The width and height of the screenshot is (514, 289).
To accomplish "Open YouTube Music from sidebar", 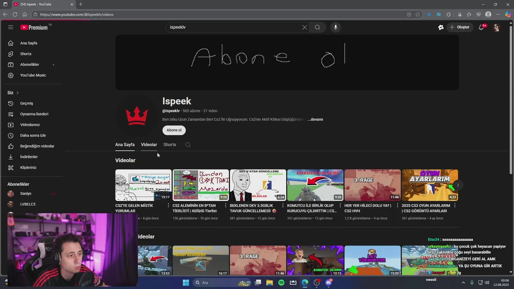I will pyautogui.click(x=32, y=75).
